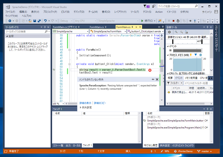This screenshot has width=223, height=157.
Task: Open the フィルター dropdown in events
Action: pyautogui.click(x=175, y=83)
